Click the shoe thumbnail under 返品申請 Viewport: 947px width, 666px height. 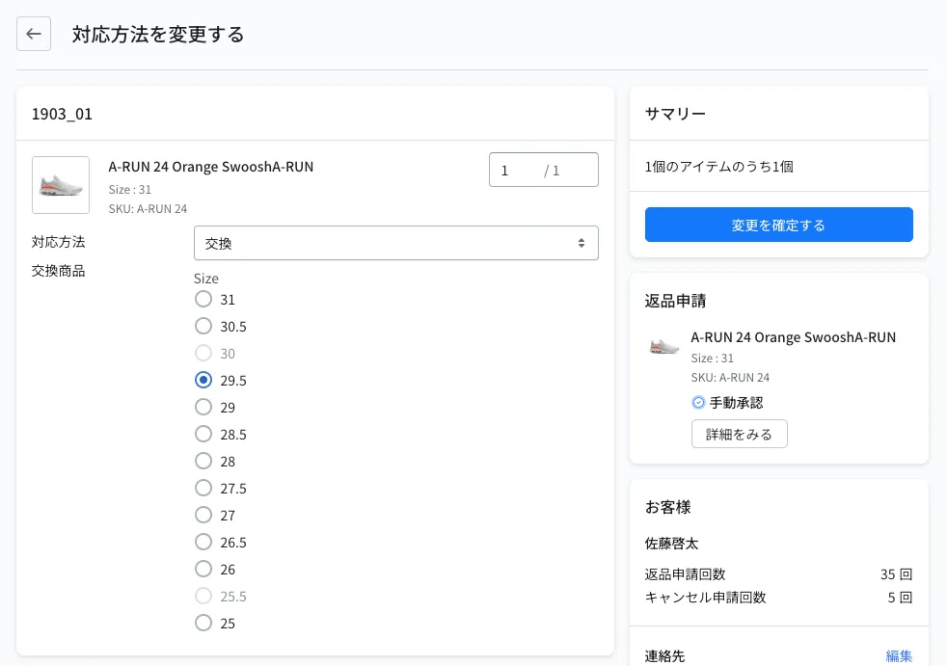pyautogui.click(x=663, y=347)
